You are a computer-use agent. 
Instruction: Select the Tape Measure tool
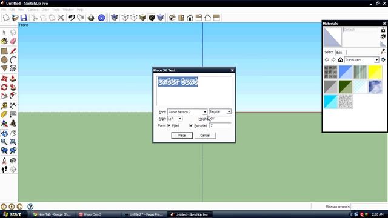click(x=4, y=106)
